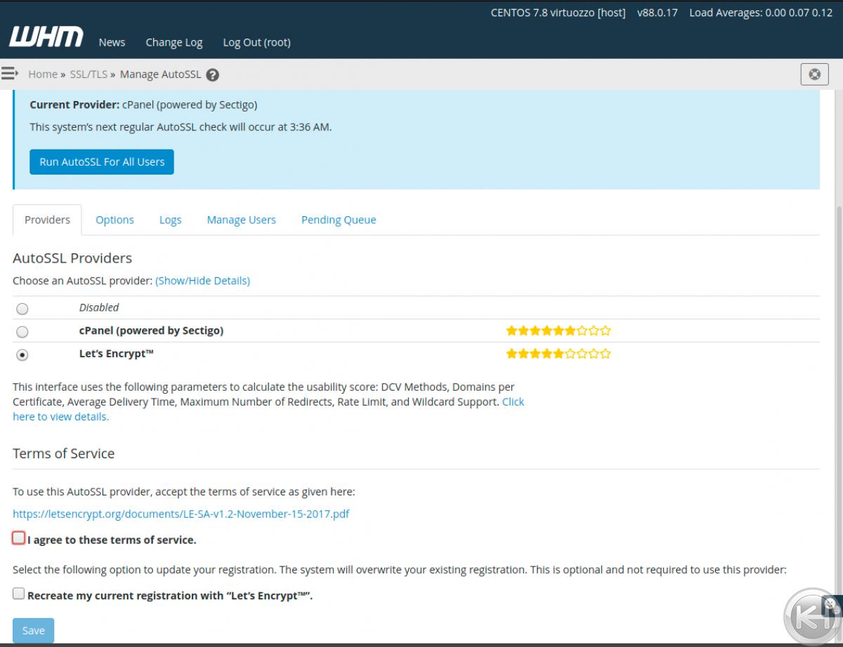Click the Let's Encrypt star rating

(x=558, y=354)
